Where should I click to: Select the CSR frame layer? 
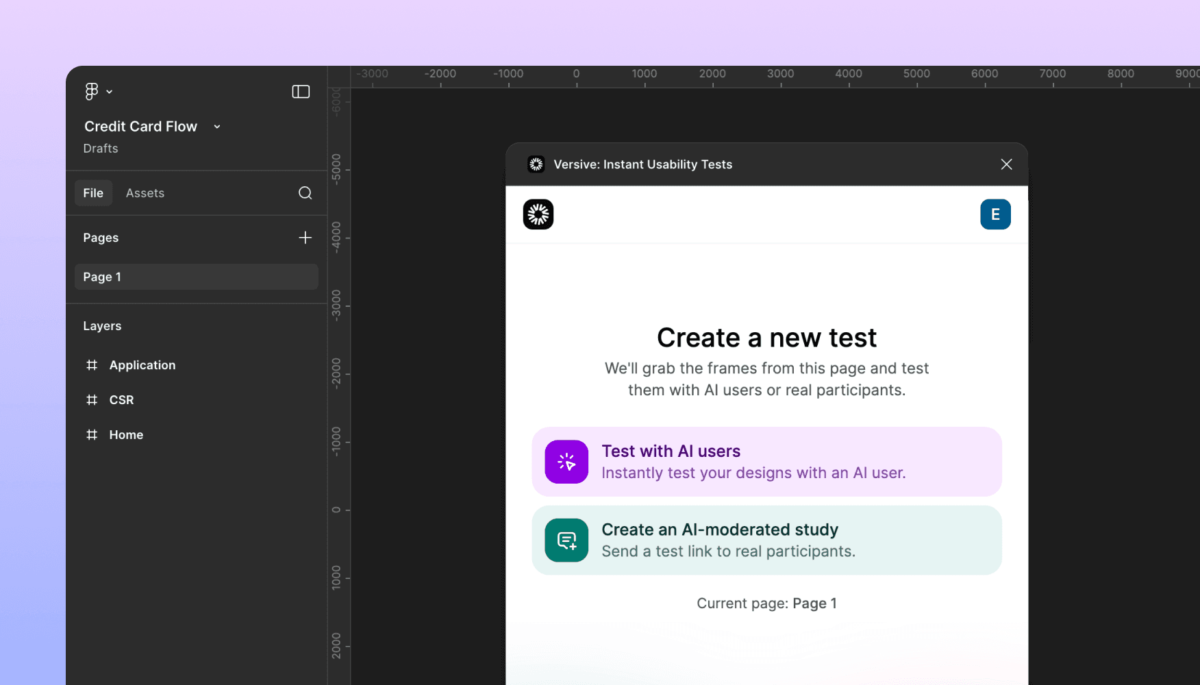121,399
